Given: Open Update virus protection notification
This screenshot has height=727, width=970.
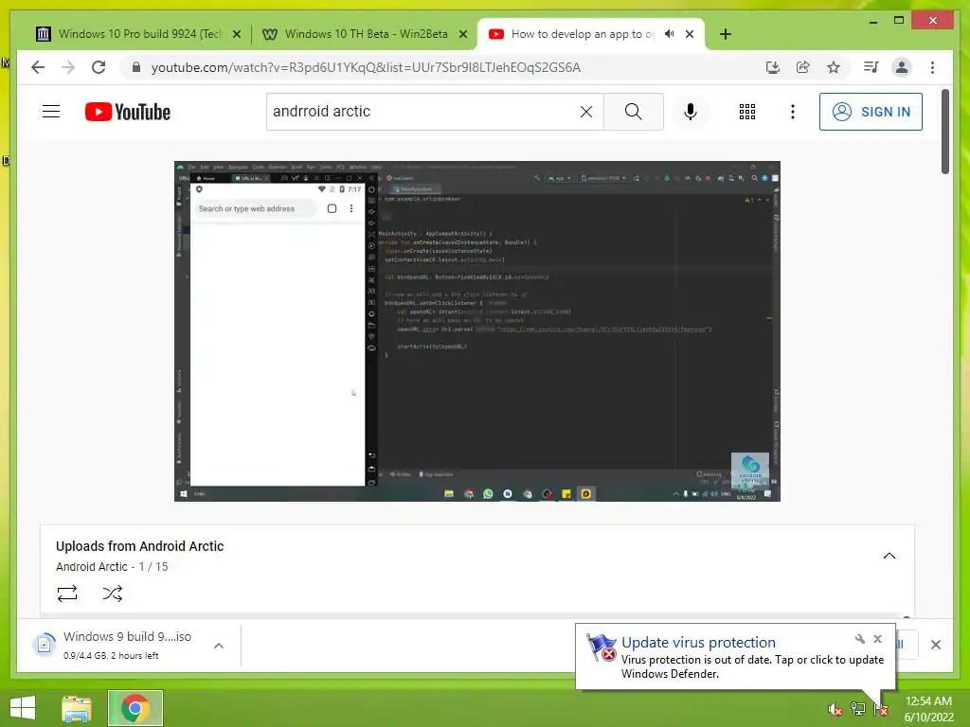Looking at the screenshot, I should 735,657.
